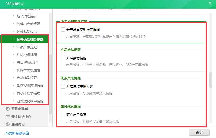
Task: Select 敏感权限获取提醒 sidebar item
Action: 30,86
